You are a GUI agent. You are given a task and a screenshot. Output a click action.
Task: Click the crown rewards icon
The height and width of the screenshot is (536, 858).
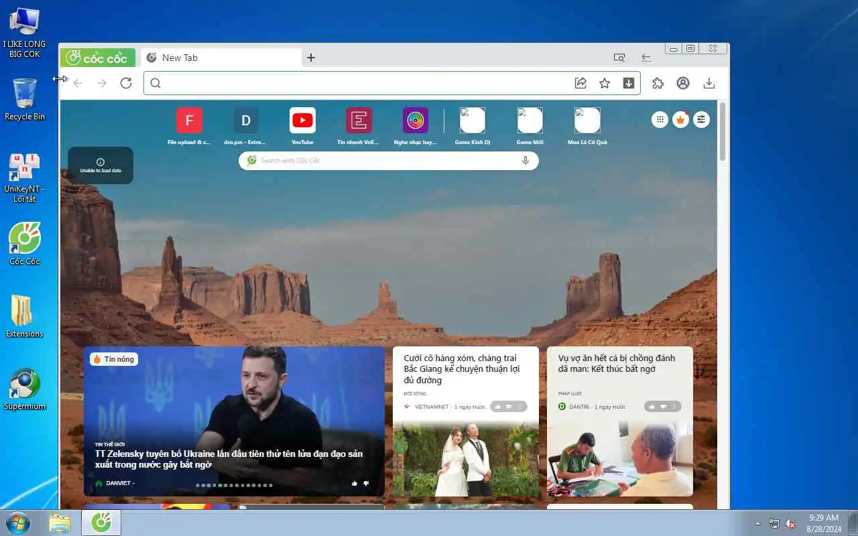point(681,119)
